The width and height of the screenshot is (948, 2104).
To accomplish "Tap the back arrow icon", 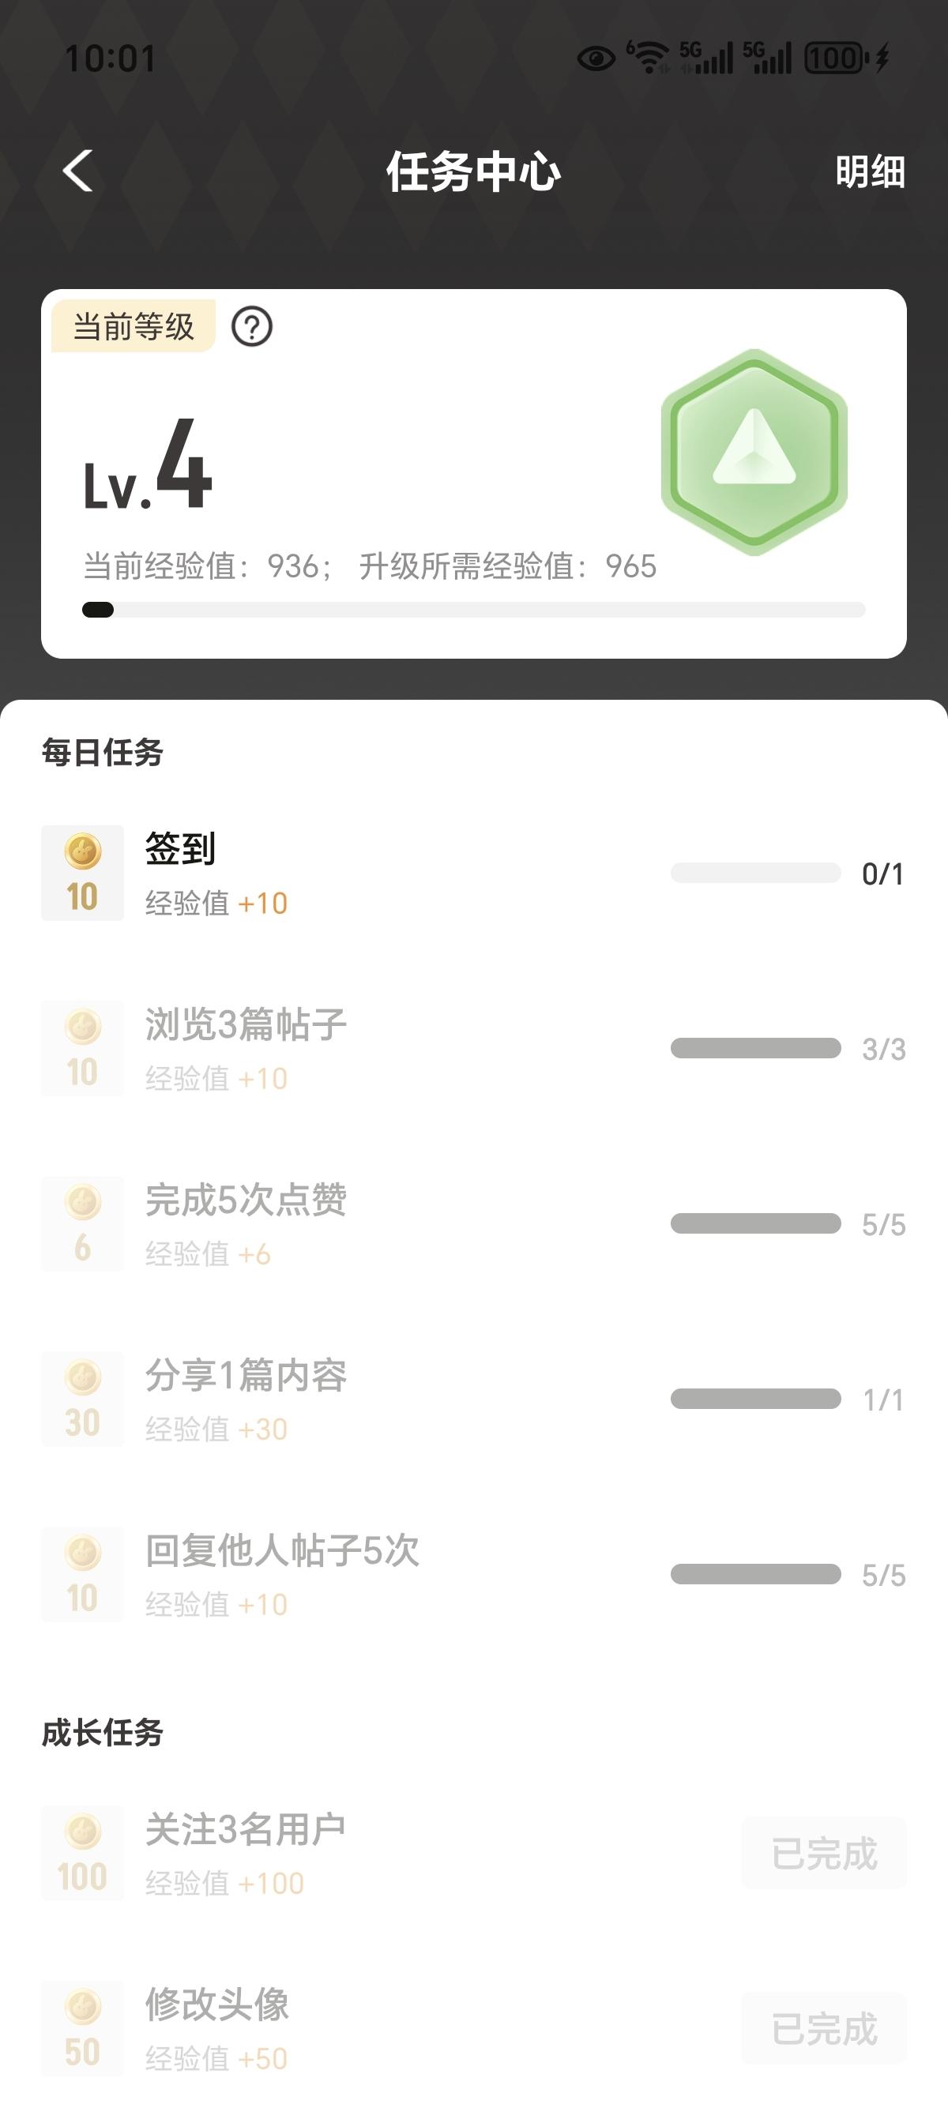I will [x=78, y=171].
